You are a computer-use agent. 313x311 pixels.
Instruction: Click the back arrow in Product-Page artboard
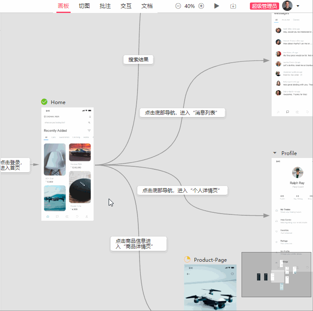coord(188,274)
